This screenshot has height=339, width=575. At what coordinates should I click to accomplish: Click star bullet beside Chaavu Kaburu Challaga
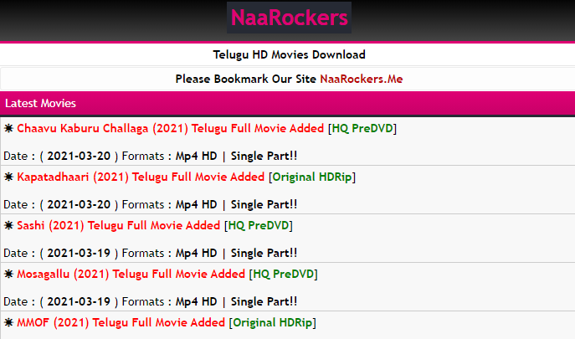(x=9, y=128)
